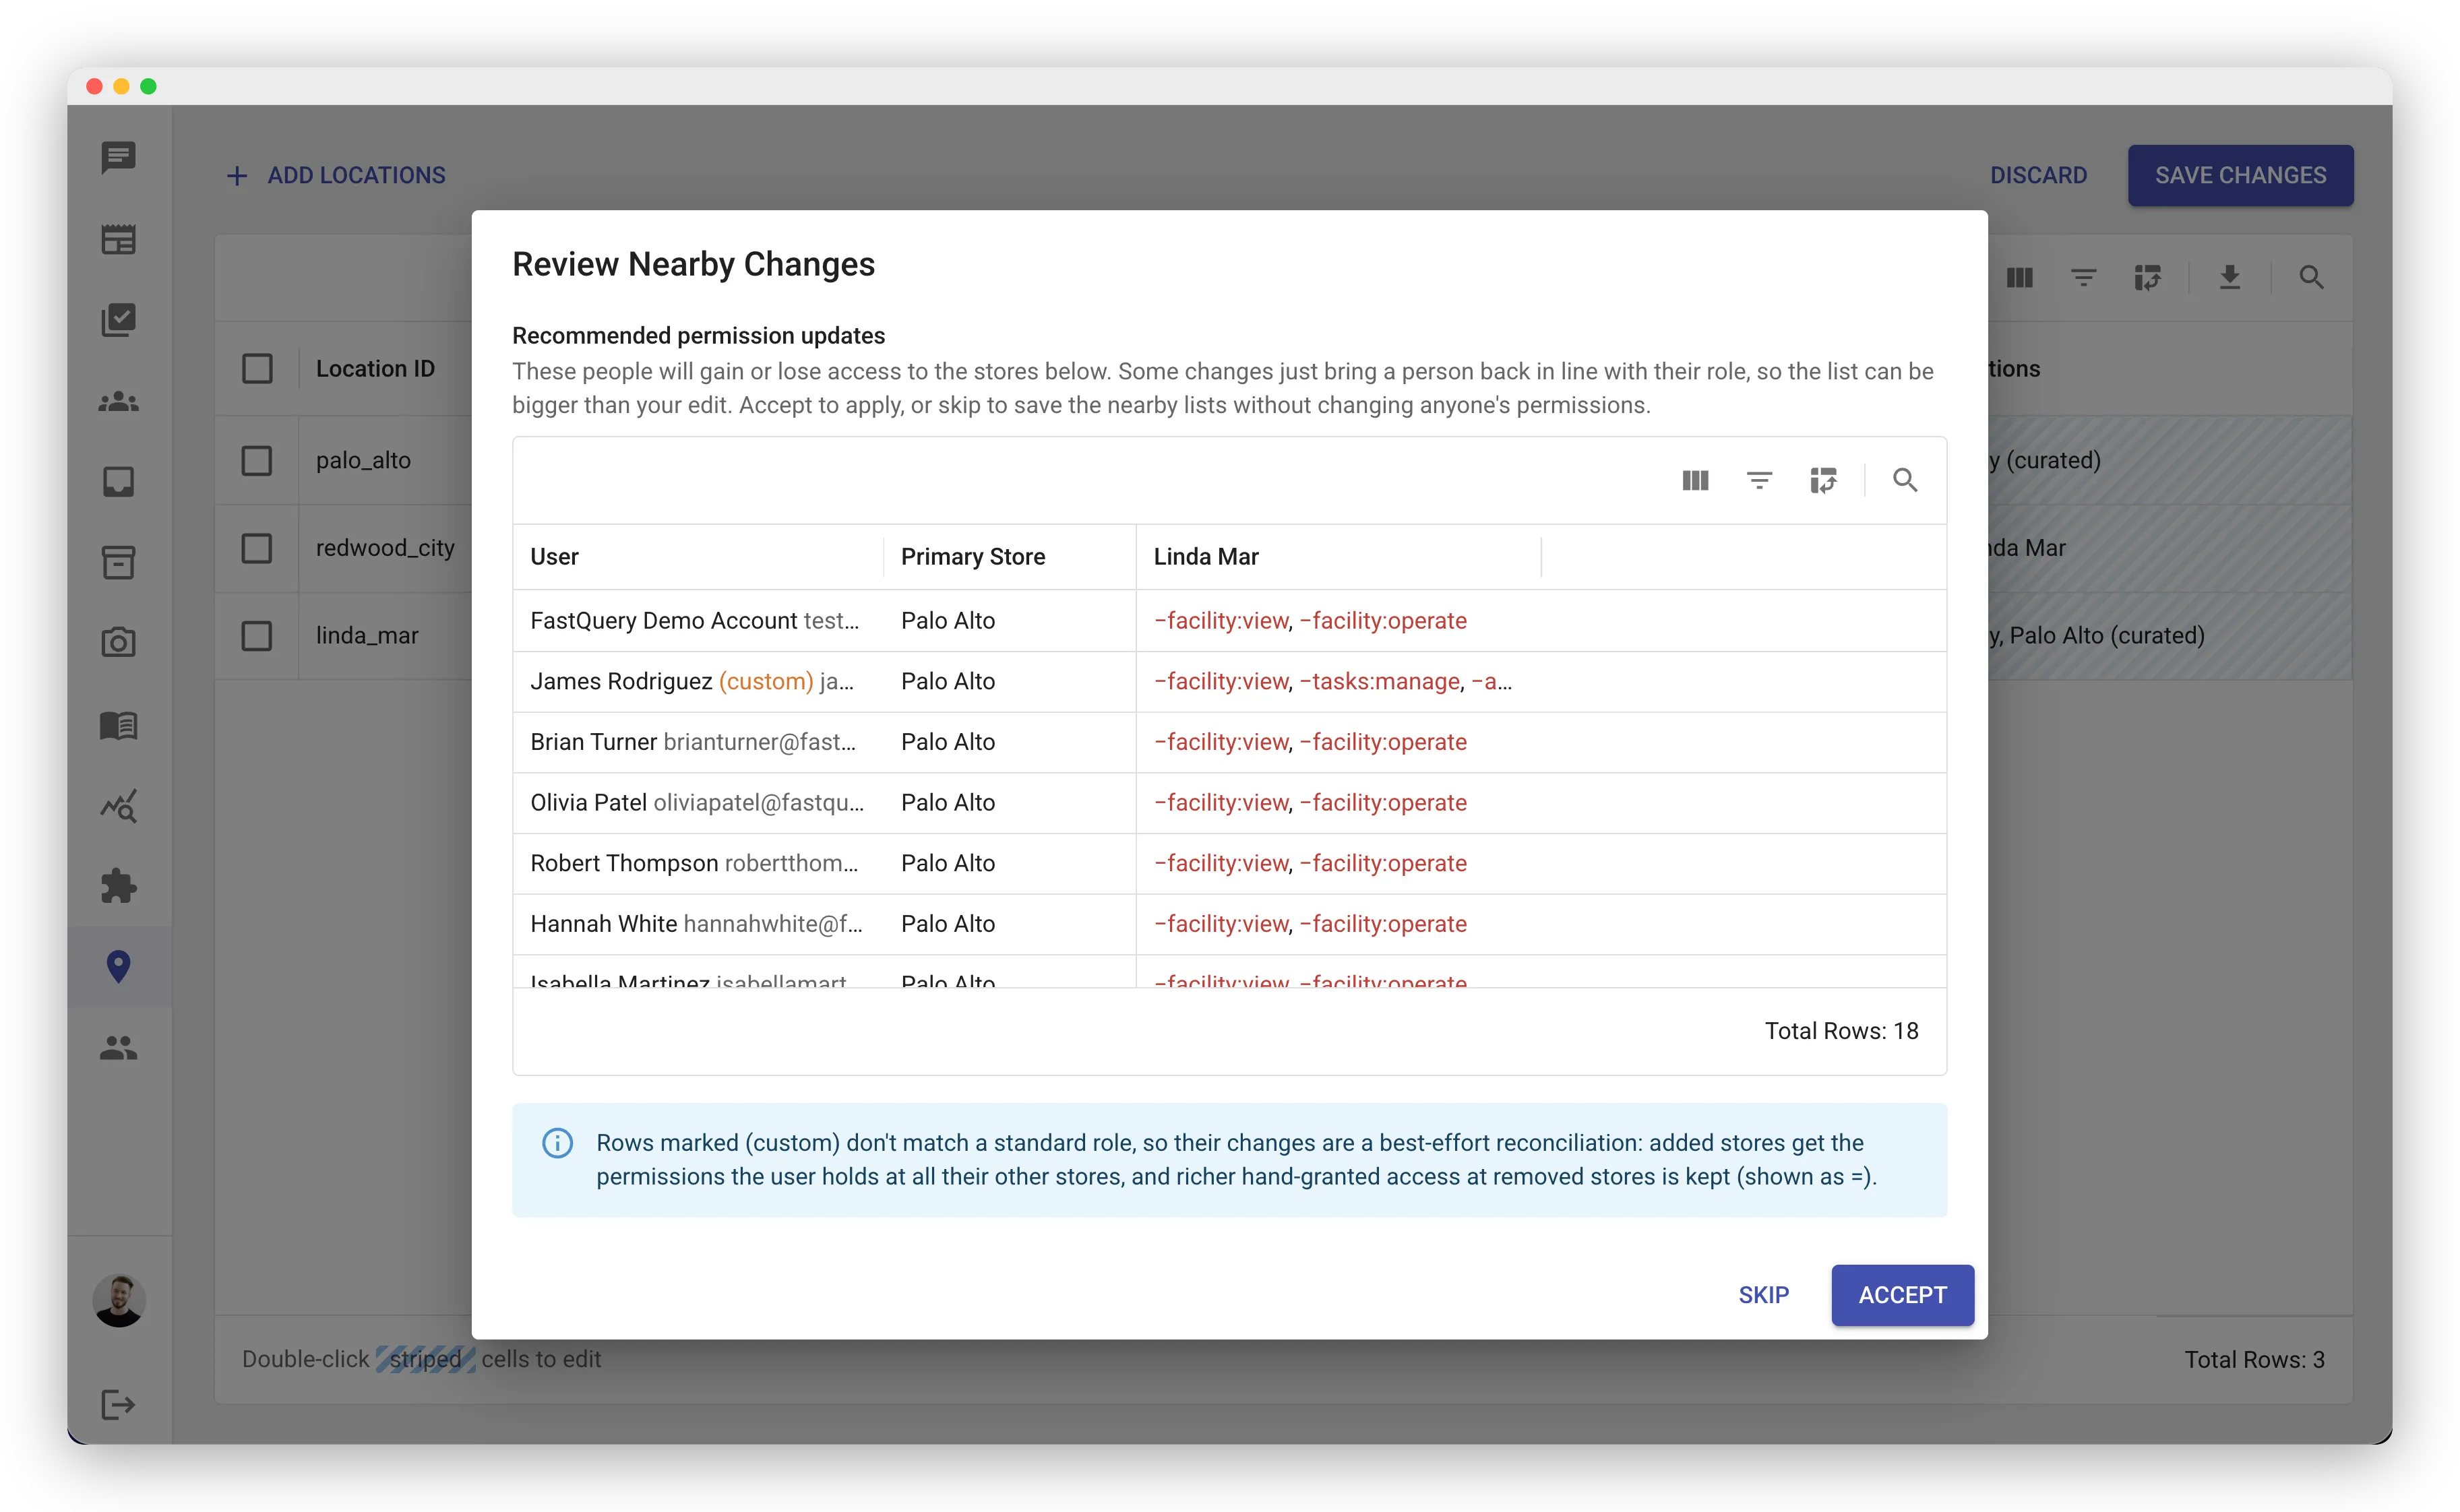The height and width of the screenshot is (1512, 2460).
Task: Open the users people sidebar icon
Action: [x=118, y=1048]
